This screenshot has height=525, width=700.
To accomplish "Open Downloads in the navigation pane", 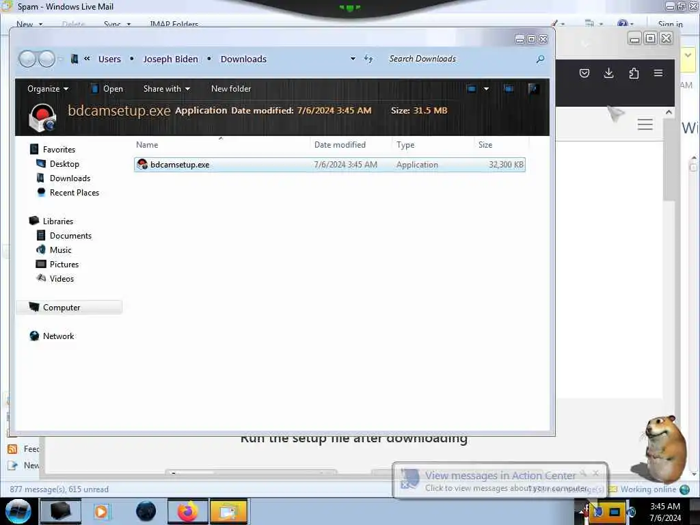I will (x=70, y=178).
